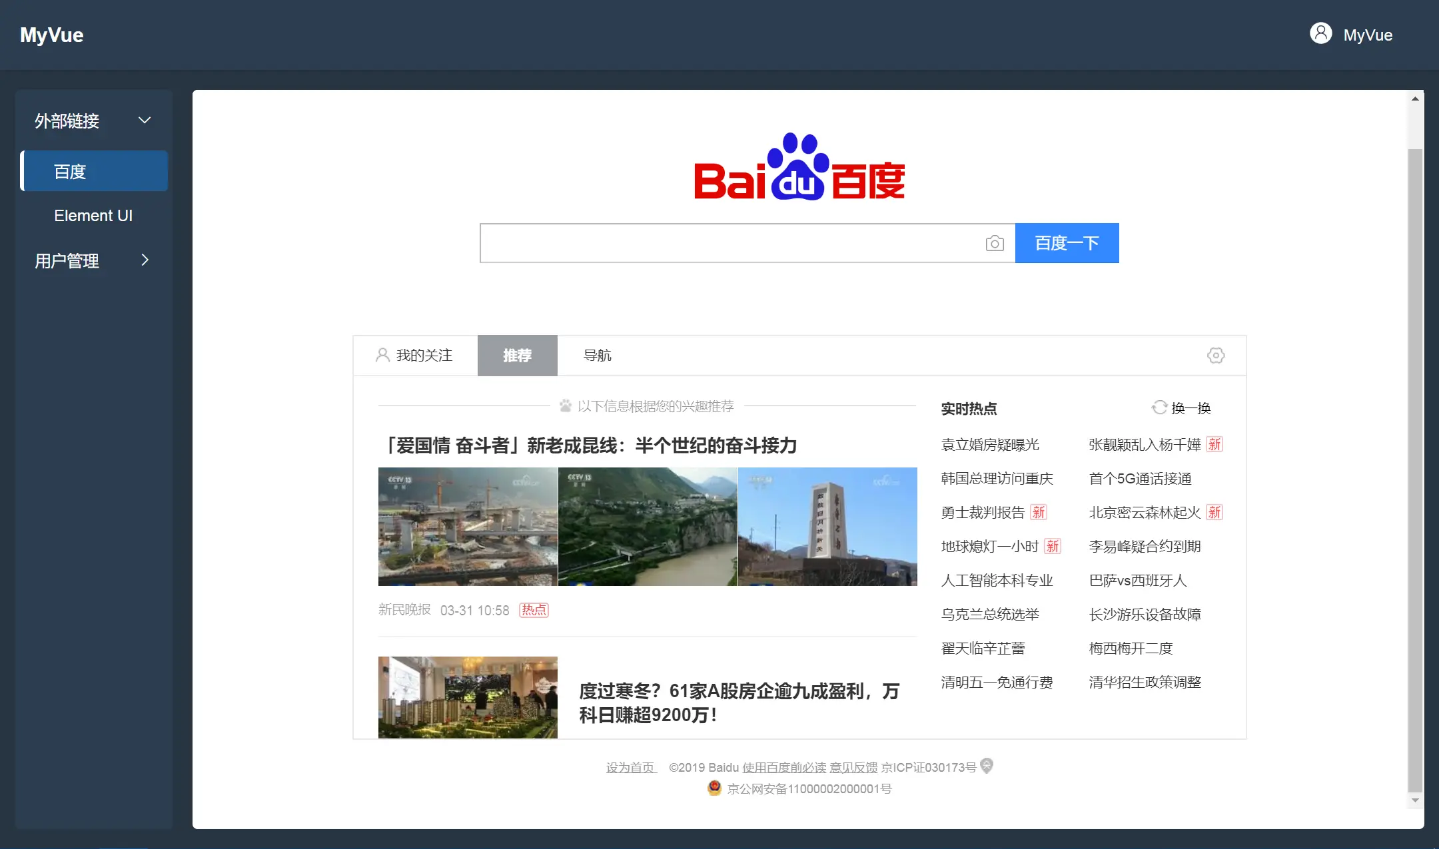Open feed settings gear icon
This screenshot has width=1439, height=849.
[x=1215, y=356]
